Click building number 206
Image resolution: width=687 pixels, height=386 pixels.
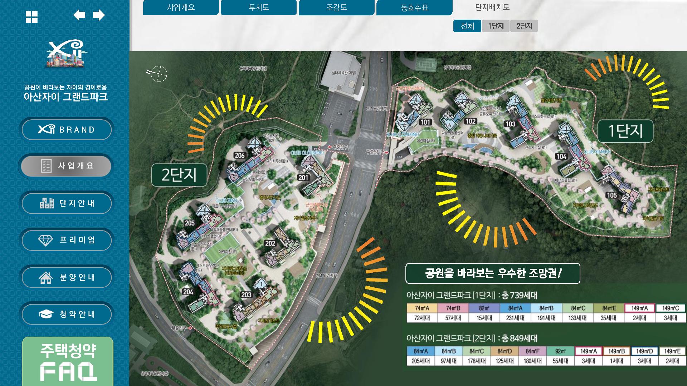point(239,155)
